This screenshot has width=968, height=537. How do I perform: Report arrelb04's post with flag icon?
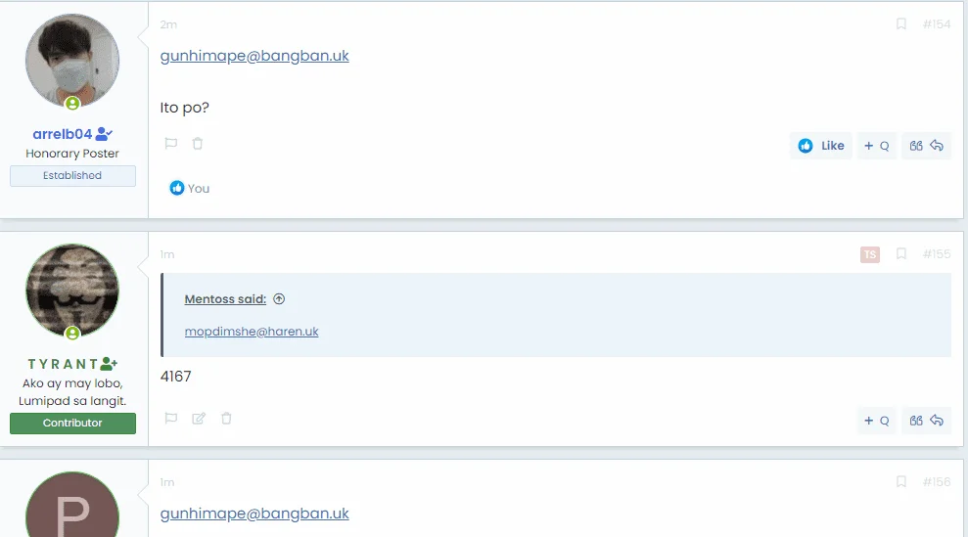tap(171, 144)
